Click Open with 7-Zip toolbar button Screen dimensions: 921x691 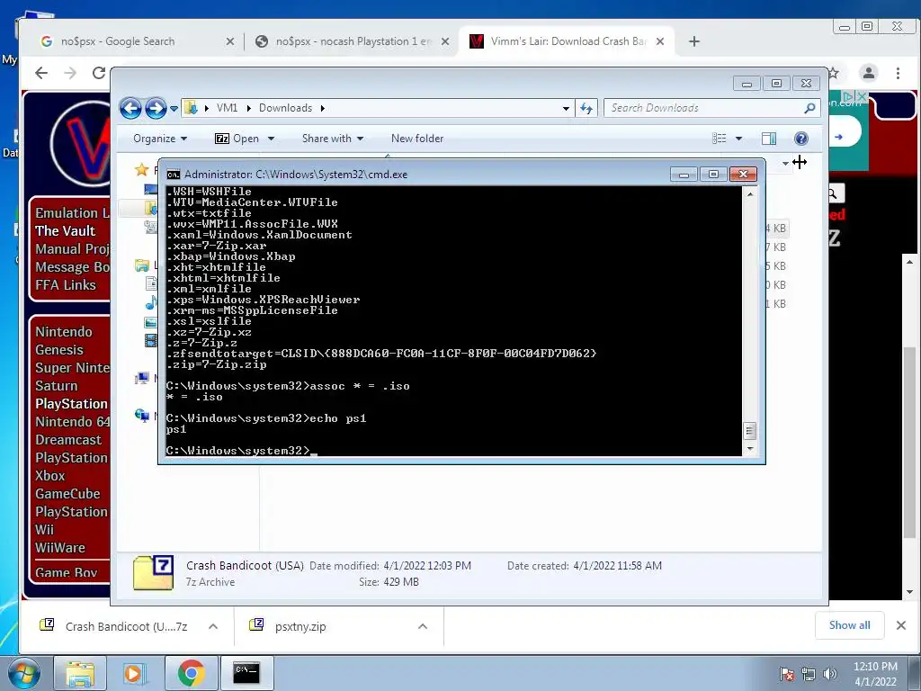[x=237, y=139]
